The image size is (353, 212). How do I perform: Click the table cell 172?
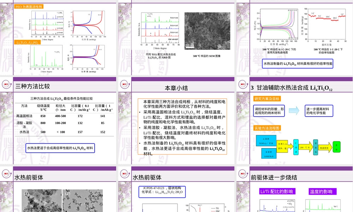[80, 116]
